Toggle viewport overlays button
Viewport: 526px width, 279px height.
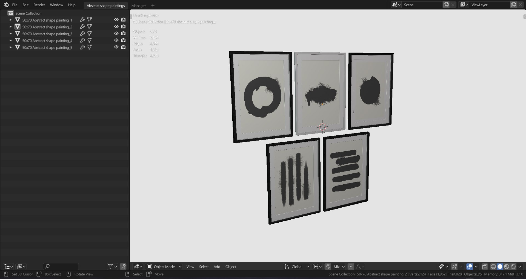tap(470, 266)
